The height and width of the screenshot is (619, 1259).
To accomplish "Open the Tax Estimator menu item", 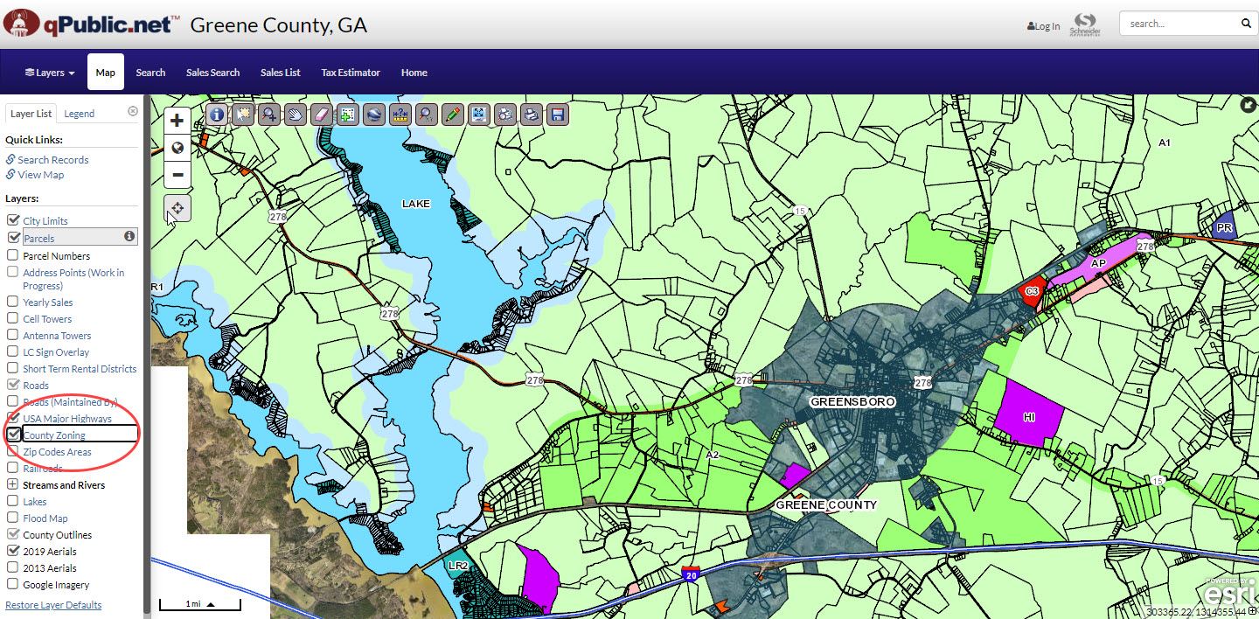I will click(x=351, y=72).
